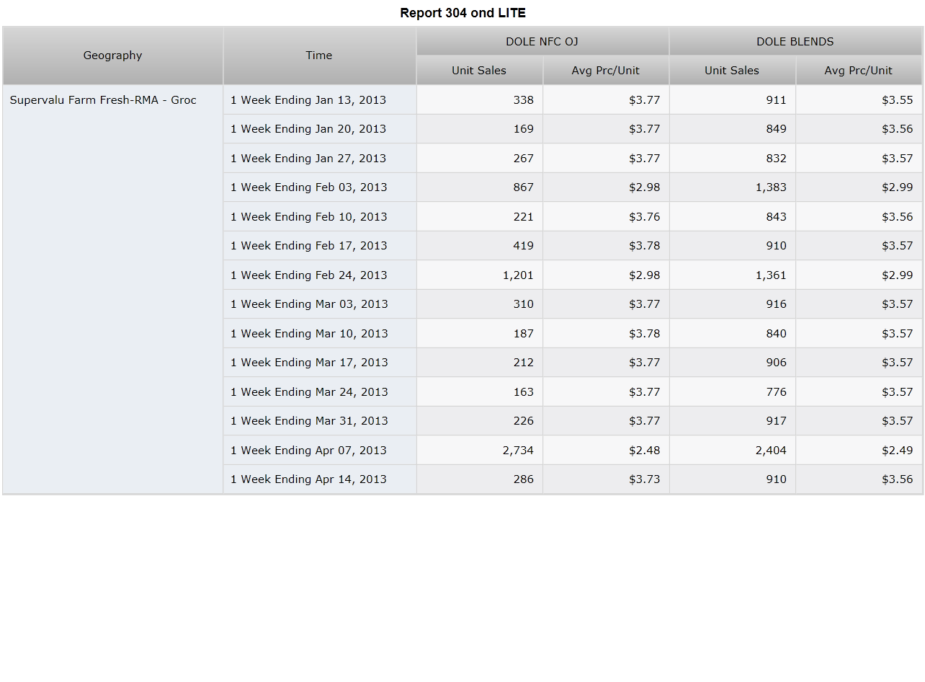
Task: Click the $2.49 average price cell
Action: [x=859, y=451]
